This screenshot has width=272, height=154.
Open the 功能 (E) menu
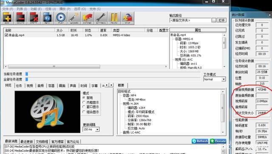click(x=36, y=9)
